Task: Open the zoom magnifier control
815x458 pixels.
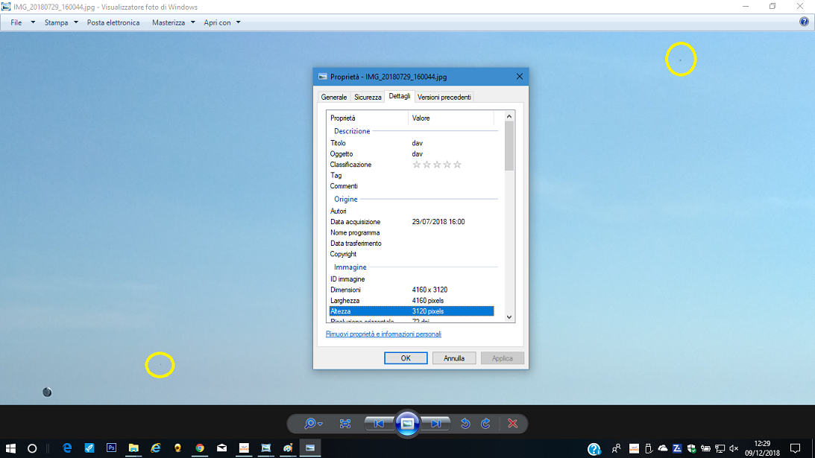Action: [312, 424]
